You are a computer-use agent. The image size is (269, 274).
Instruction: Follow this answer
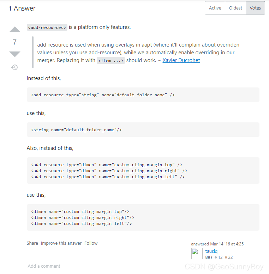click(x=91, y=243)
